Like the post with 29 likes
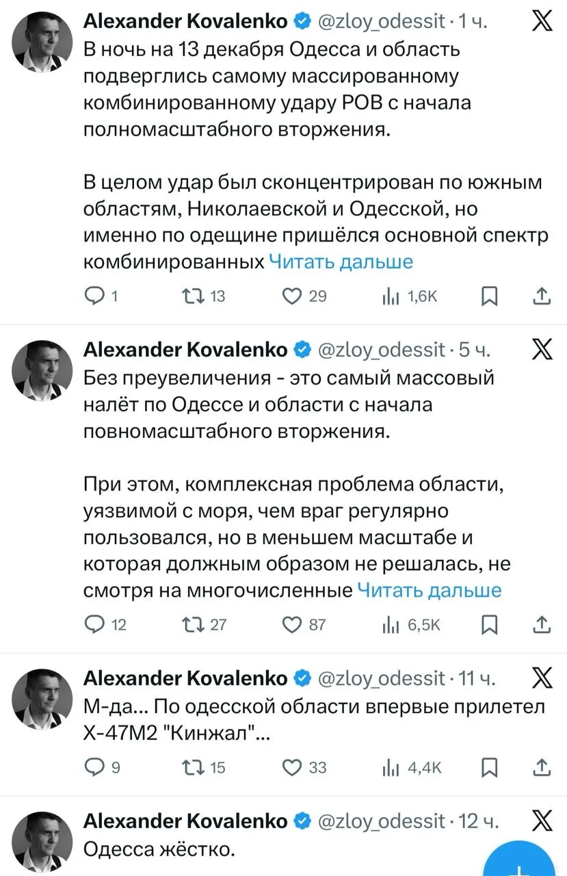The width and height of the screenshot is (567, 876). point(292,296)
